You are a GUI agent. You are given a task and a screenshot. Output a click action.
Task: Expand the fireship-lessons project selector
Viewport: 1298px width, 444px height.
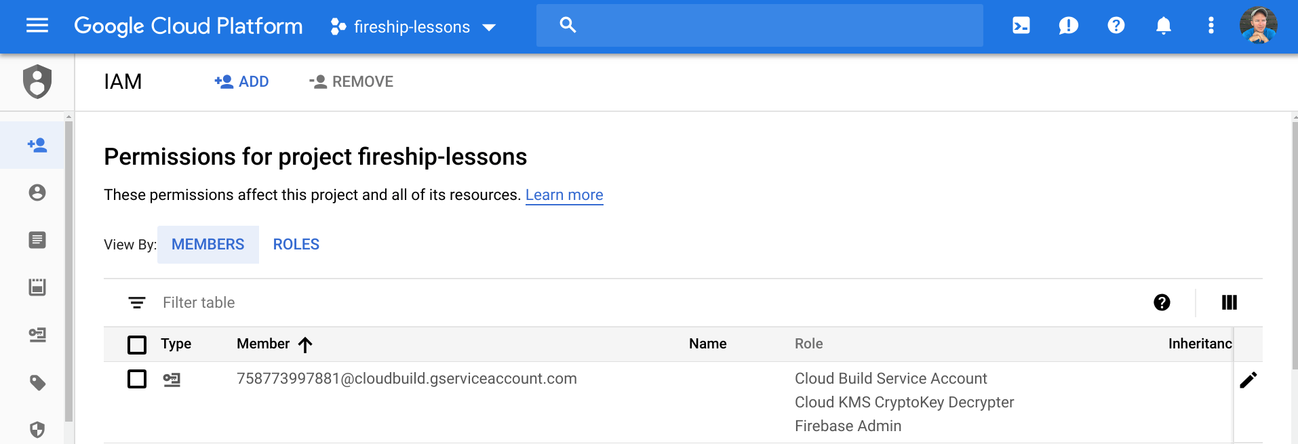coord(414,27)
